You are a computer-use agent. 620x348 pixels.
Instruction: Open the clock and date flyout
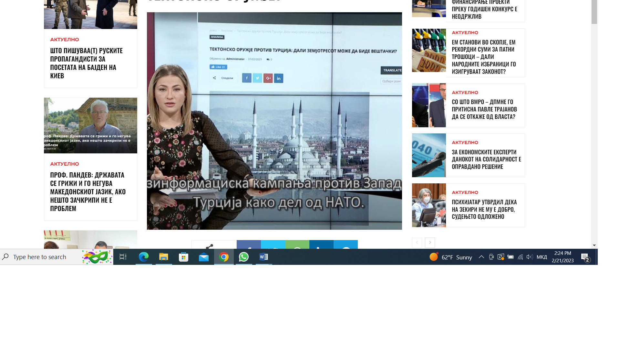563,257
